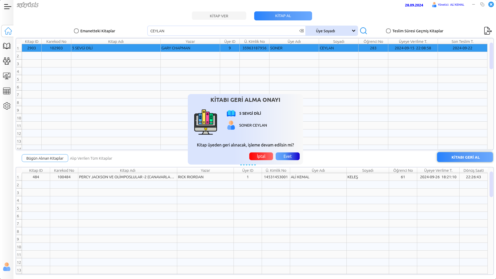Image resolution: width=496 pixels, height=279 pixels.
Task: Switch to the KİTAP VER tab
Action: coord(219,16)
